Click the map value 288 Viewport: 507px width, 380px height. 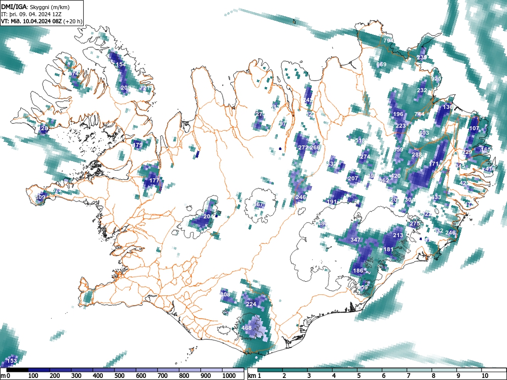(417, 155)
